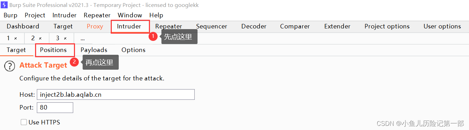Open the Window menu
Screen dimensions: 469x130
click(x=130, y=15)
